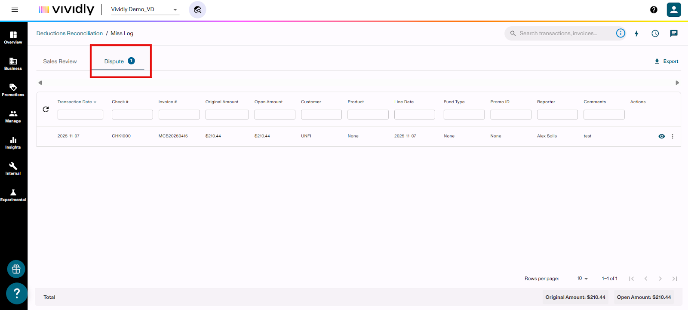Open the gift rewards button
The image size is (688, 310).
(x=16, y=269)
